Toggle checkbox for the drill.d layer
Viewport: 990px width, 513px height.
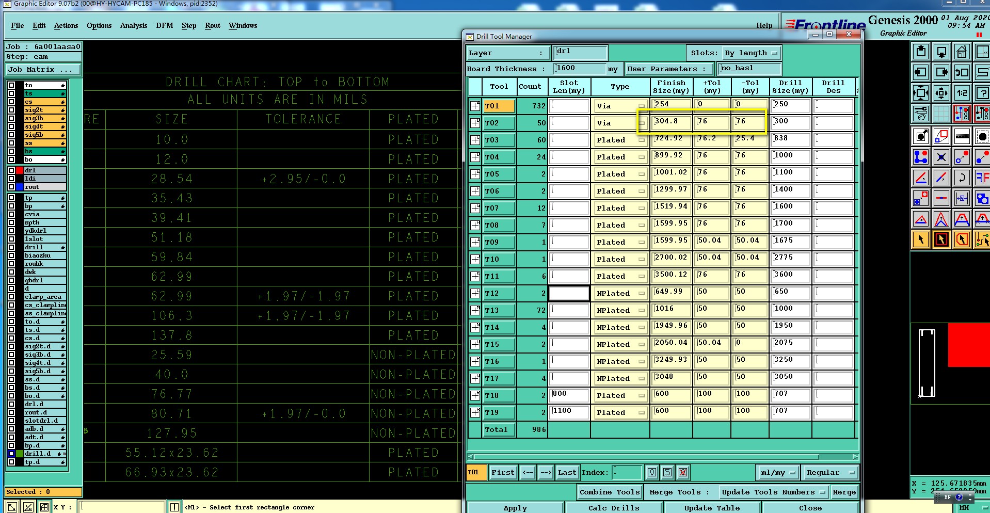pos(11,454)
